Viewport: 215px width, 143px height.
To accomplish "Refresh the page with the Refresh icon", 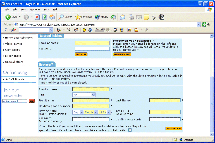I will (x=45, y=17).
